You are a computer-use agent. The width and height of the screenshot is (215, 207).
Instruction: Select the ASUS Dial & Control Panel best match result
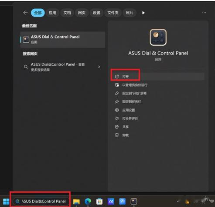[63, 40]
